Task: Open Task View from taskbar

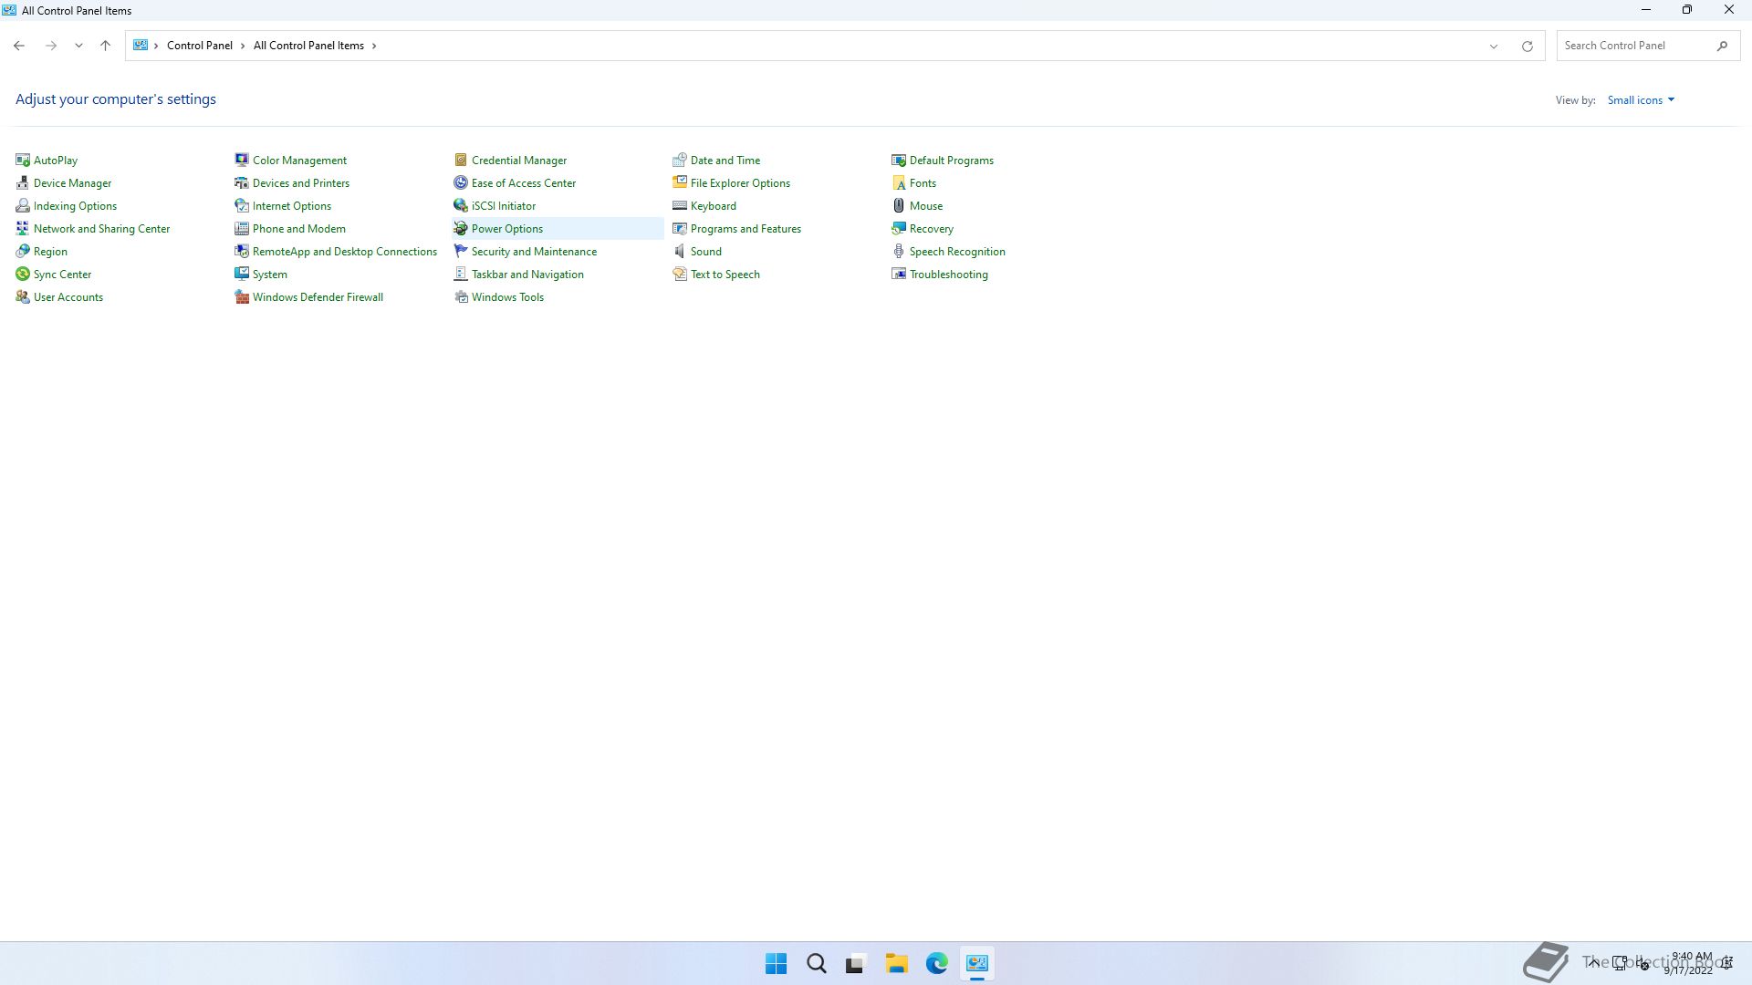Action: (x=856, y=963)
